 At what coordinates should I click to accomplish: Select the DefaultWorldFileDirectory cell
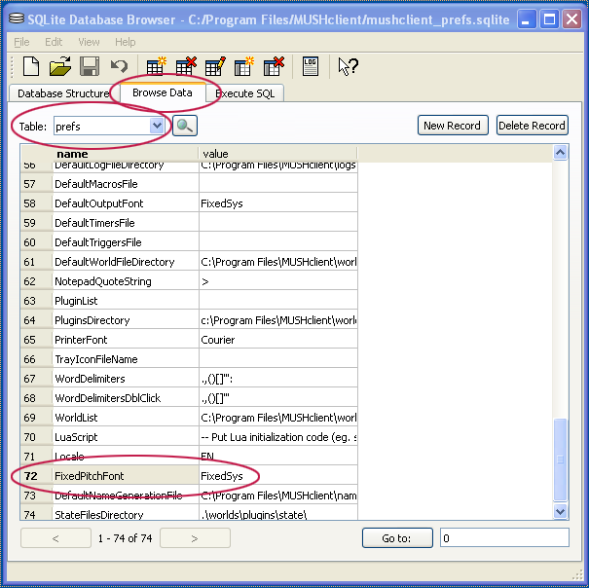coord(126,262)
